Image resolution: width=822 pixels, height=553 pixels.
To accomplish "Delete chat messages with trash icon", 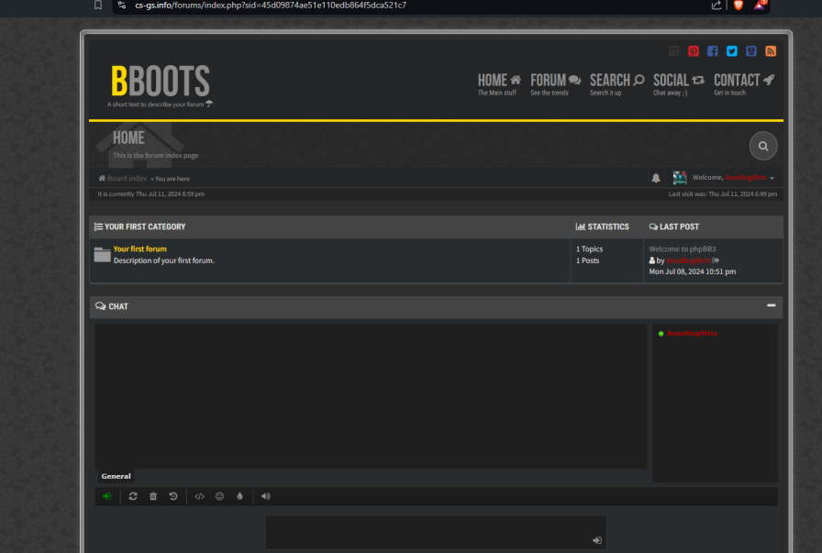I will [153, 496].
